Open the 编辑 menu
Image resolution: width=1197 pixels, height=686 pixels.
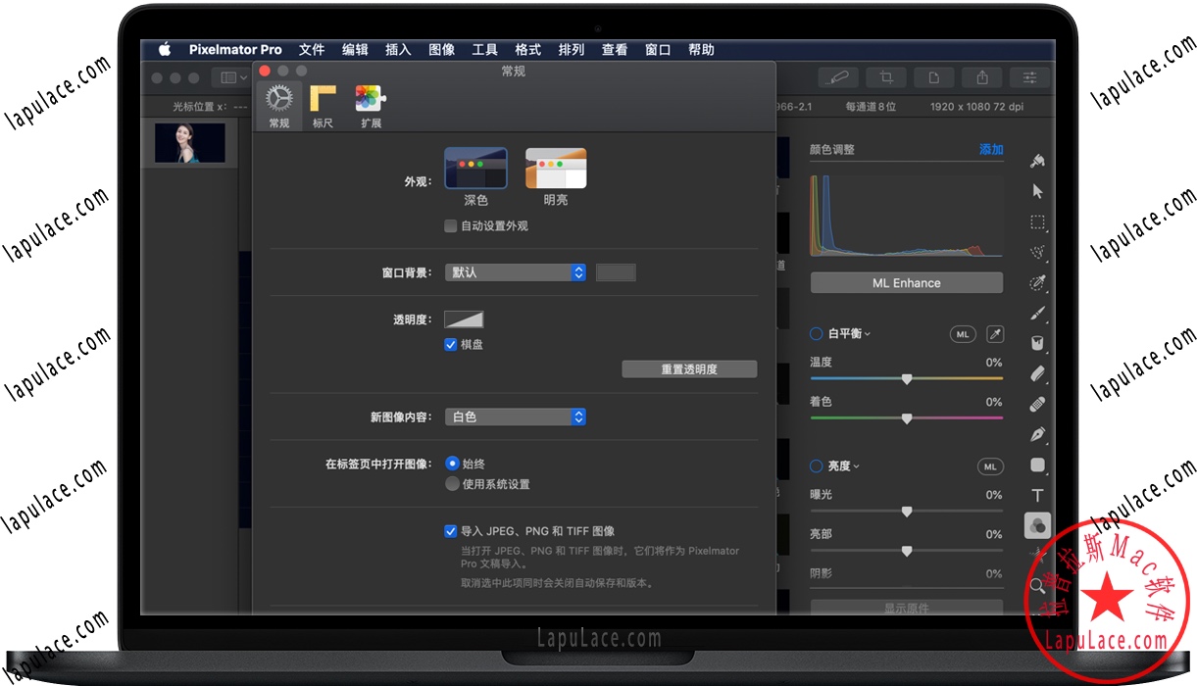coord(355,49)
